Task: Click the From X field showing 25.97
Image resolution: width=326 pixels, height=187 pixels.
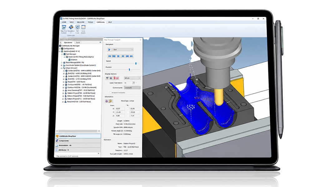Action: (x=120, y=108)
